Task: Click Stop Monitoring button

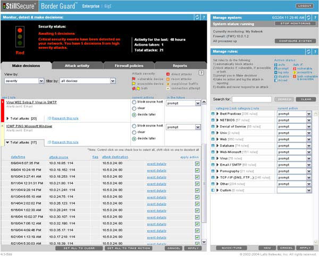Action: point(295,23)
